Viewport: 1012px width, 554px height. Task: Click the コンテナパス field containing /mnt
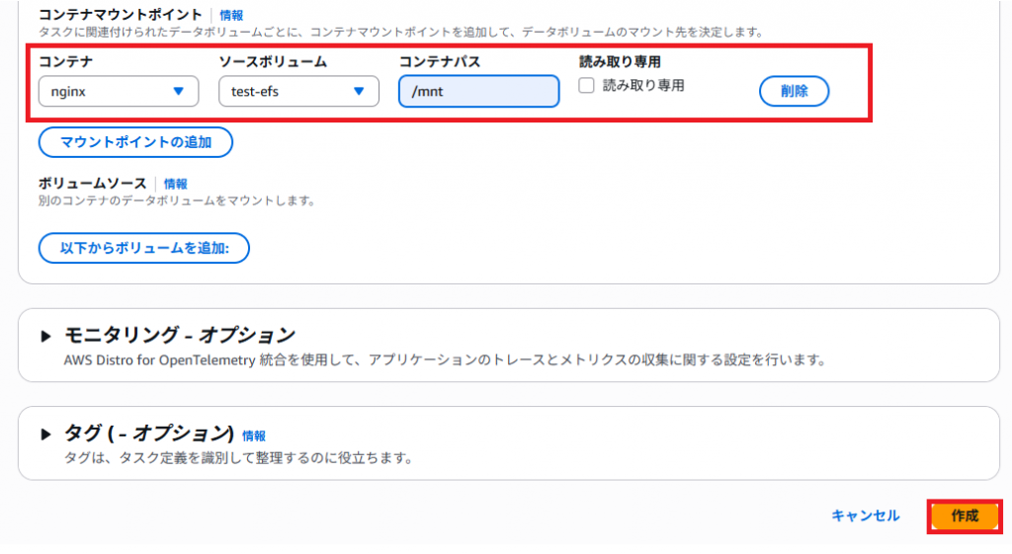478,91
